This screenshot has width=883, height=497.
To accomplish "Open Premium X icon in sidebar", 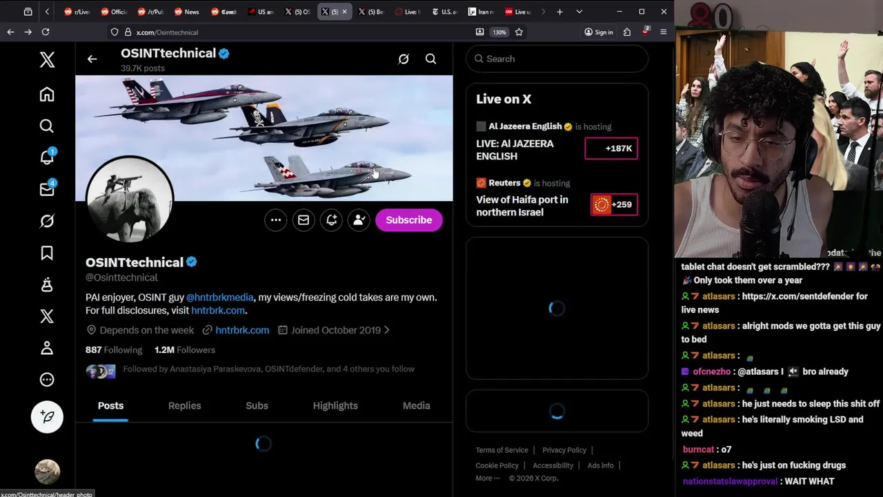I will click(x=47, y=316).
